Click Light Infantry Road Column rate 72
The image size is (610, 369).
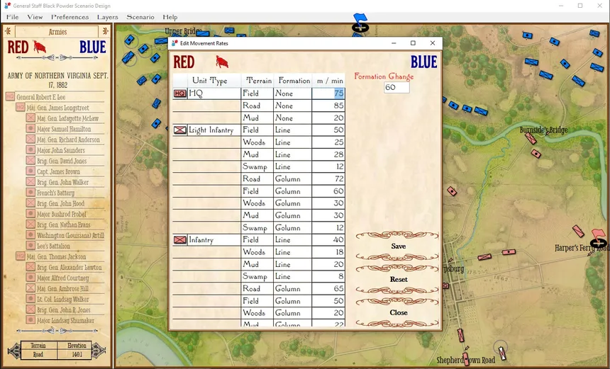[x=328, y=178]
